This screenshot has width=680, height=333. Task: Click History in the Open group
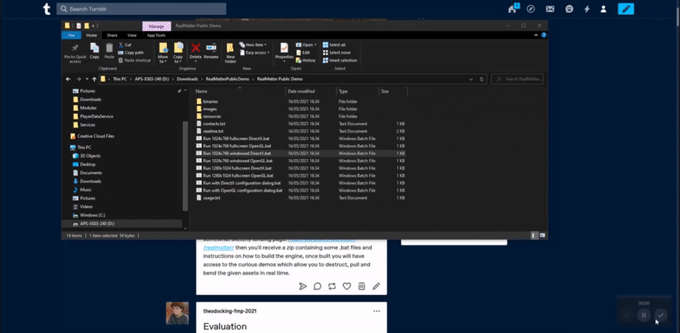tap(306, 60)
